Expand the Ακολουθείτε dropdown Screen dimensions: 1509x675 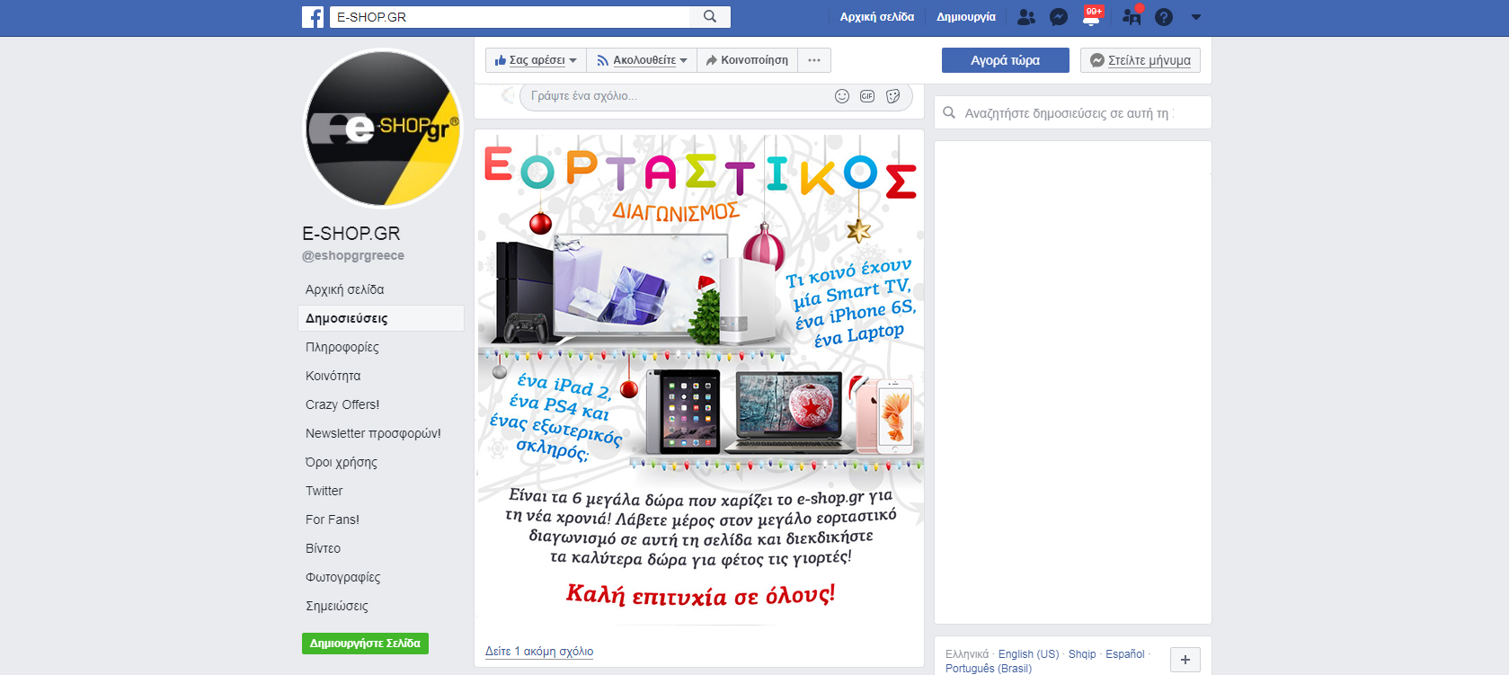642,60
